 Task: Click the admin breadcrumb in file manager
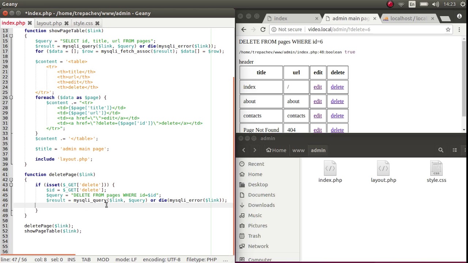pos(318,150)
